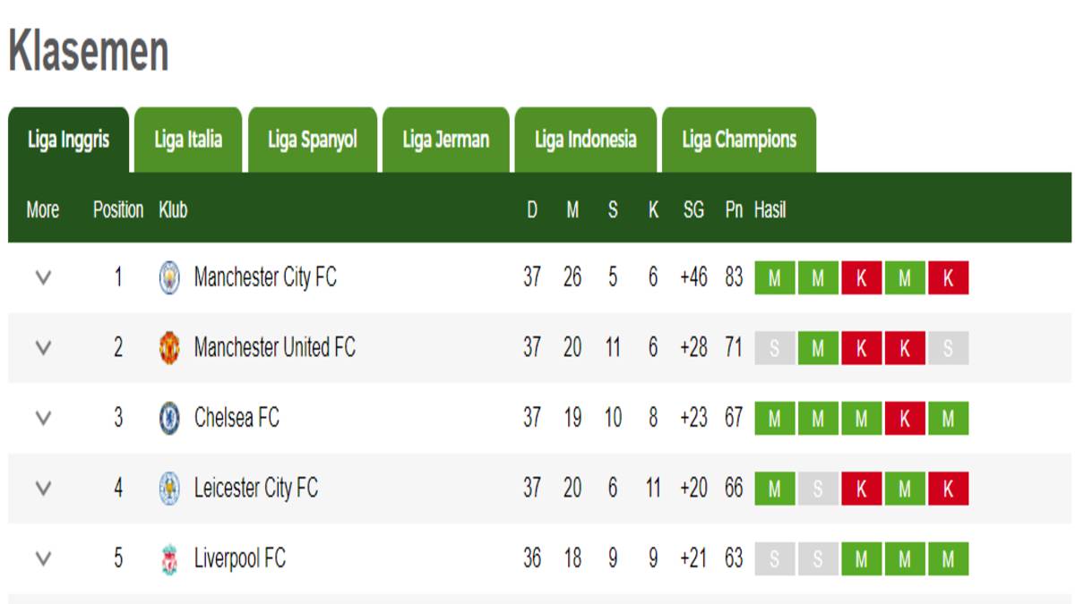1075x604 pixels.
Task: Open the Chelsea FC club link
Action: (x=236, y=418)
